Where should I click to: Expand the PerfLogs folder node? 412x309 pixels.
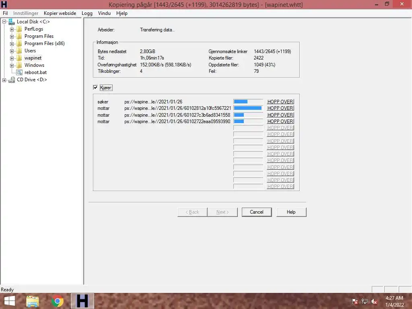[x=12, y=29]
